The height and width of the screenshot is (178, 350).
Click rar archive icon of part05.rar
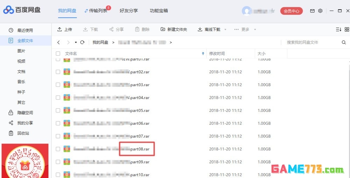coord(67,110)
